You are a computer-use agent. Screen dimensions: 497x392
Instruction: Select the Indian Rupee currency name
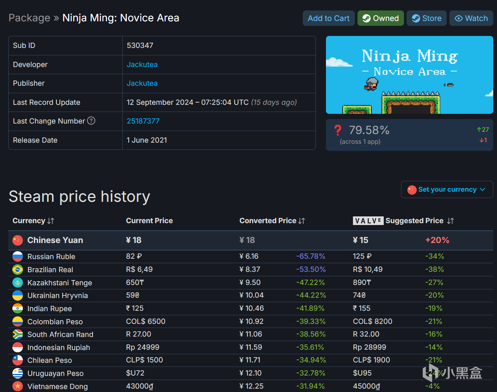coord(50,309)
